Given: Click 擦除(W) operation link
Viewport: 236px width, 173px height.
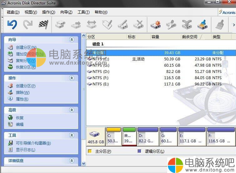Looking at the screenshot, I should tap(23, 92).
